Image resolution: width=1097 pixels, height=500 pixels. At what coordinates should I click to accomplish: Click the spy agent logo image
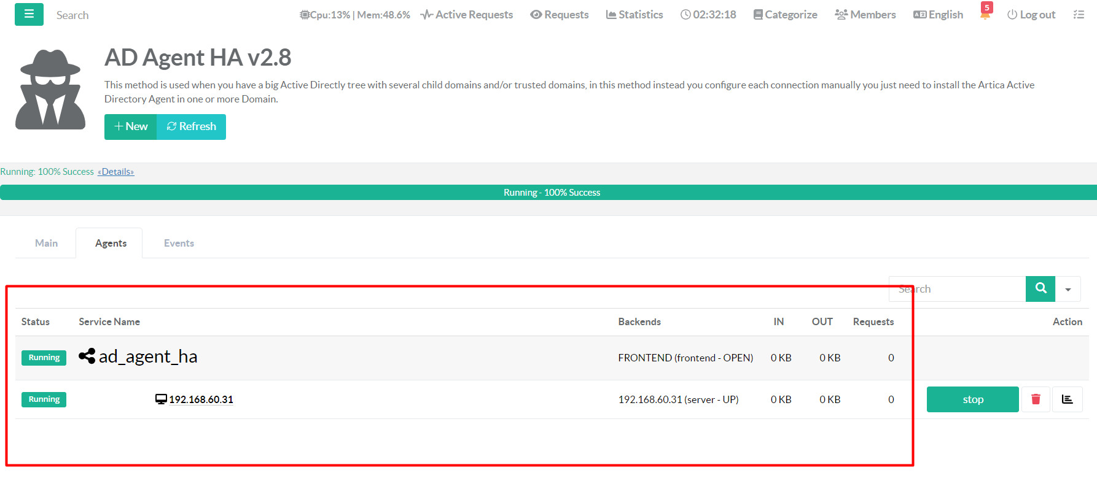[x=50, y=90]
